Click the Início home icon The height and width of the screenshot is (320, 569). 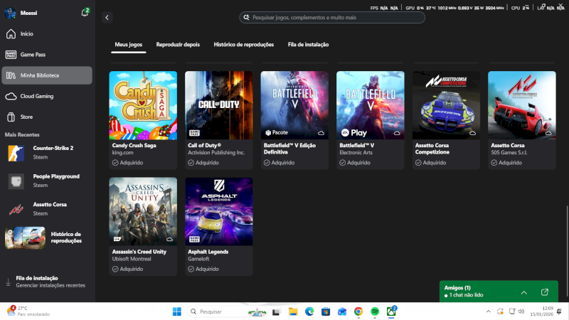[11, 33]
